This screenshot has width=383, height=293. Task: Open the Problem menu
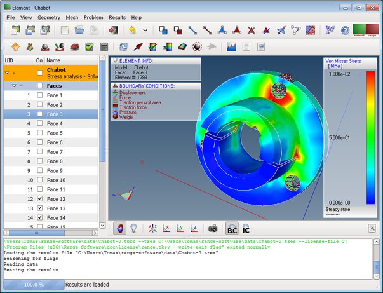[93, 18]
